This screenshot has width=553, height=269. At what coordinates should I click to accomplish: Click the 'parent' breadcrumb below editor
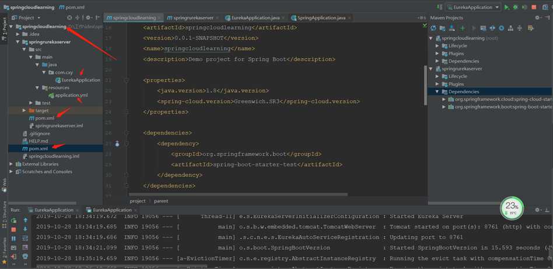[161, 201]
